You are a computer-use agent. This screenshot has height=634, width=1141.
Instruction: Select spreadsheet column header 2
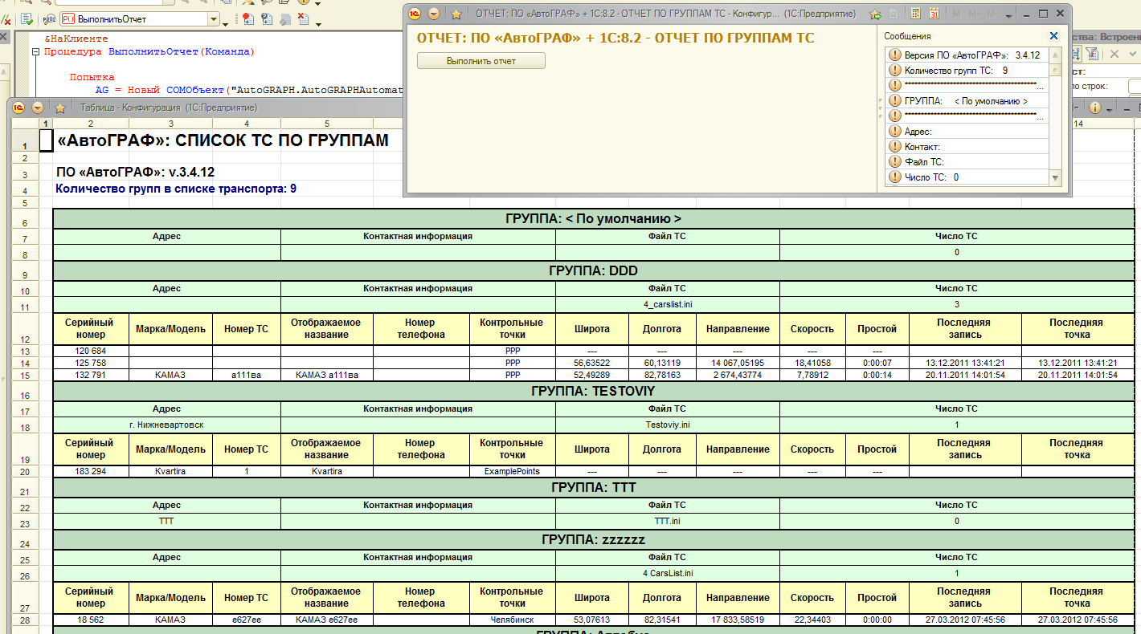[91, 124]
